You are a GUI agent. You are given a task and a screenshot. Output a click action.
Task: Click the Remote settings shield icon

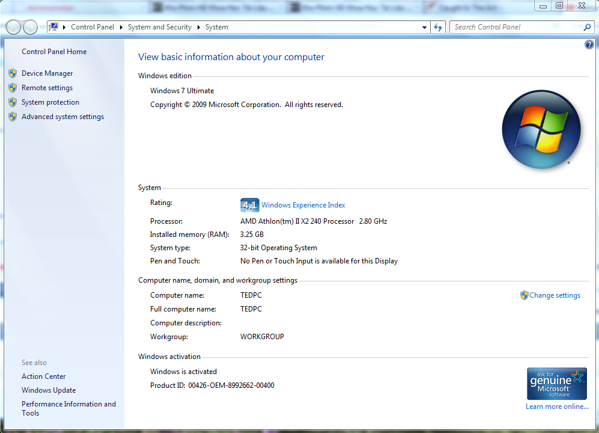[13, 88]
